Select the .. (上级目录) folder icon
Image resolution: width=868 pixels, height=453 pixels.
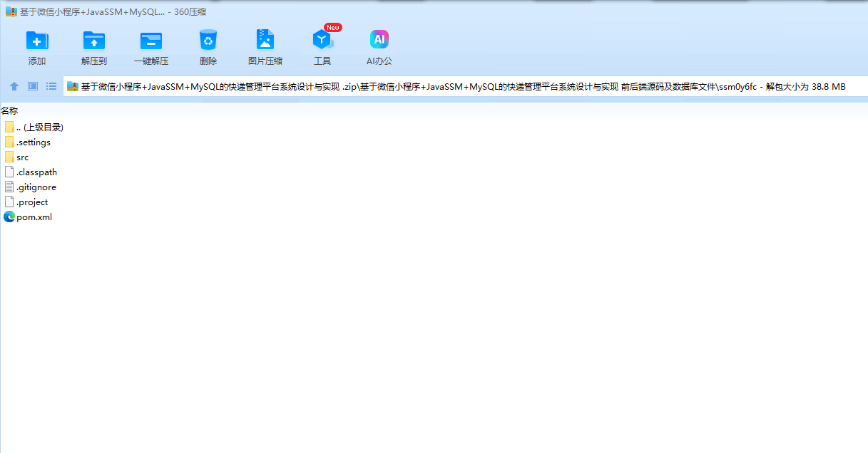coord(9,127)
